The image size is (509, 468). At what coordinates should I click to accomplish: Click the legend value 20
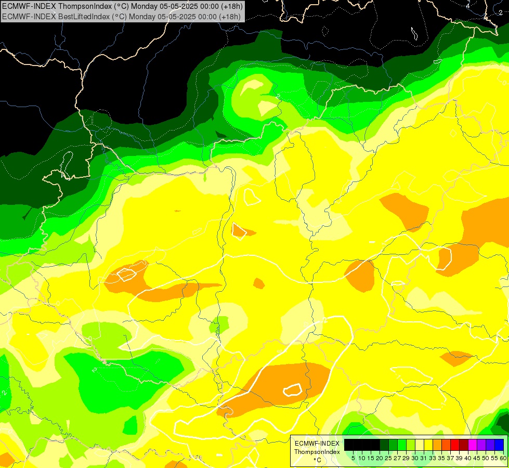click(x=380, y=458)
